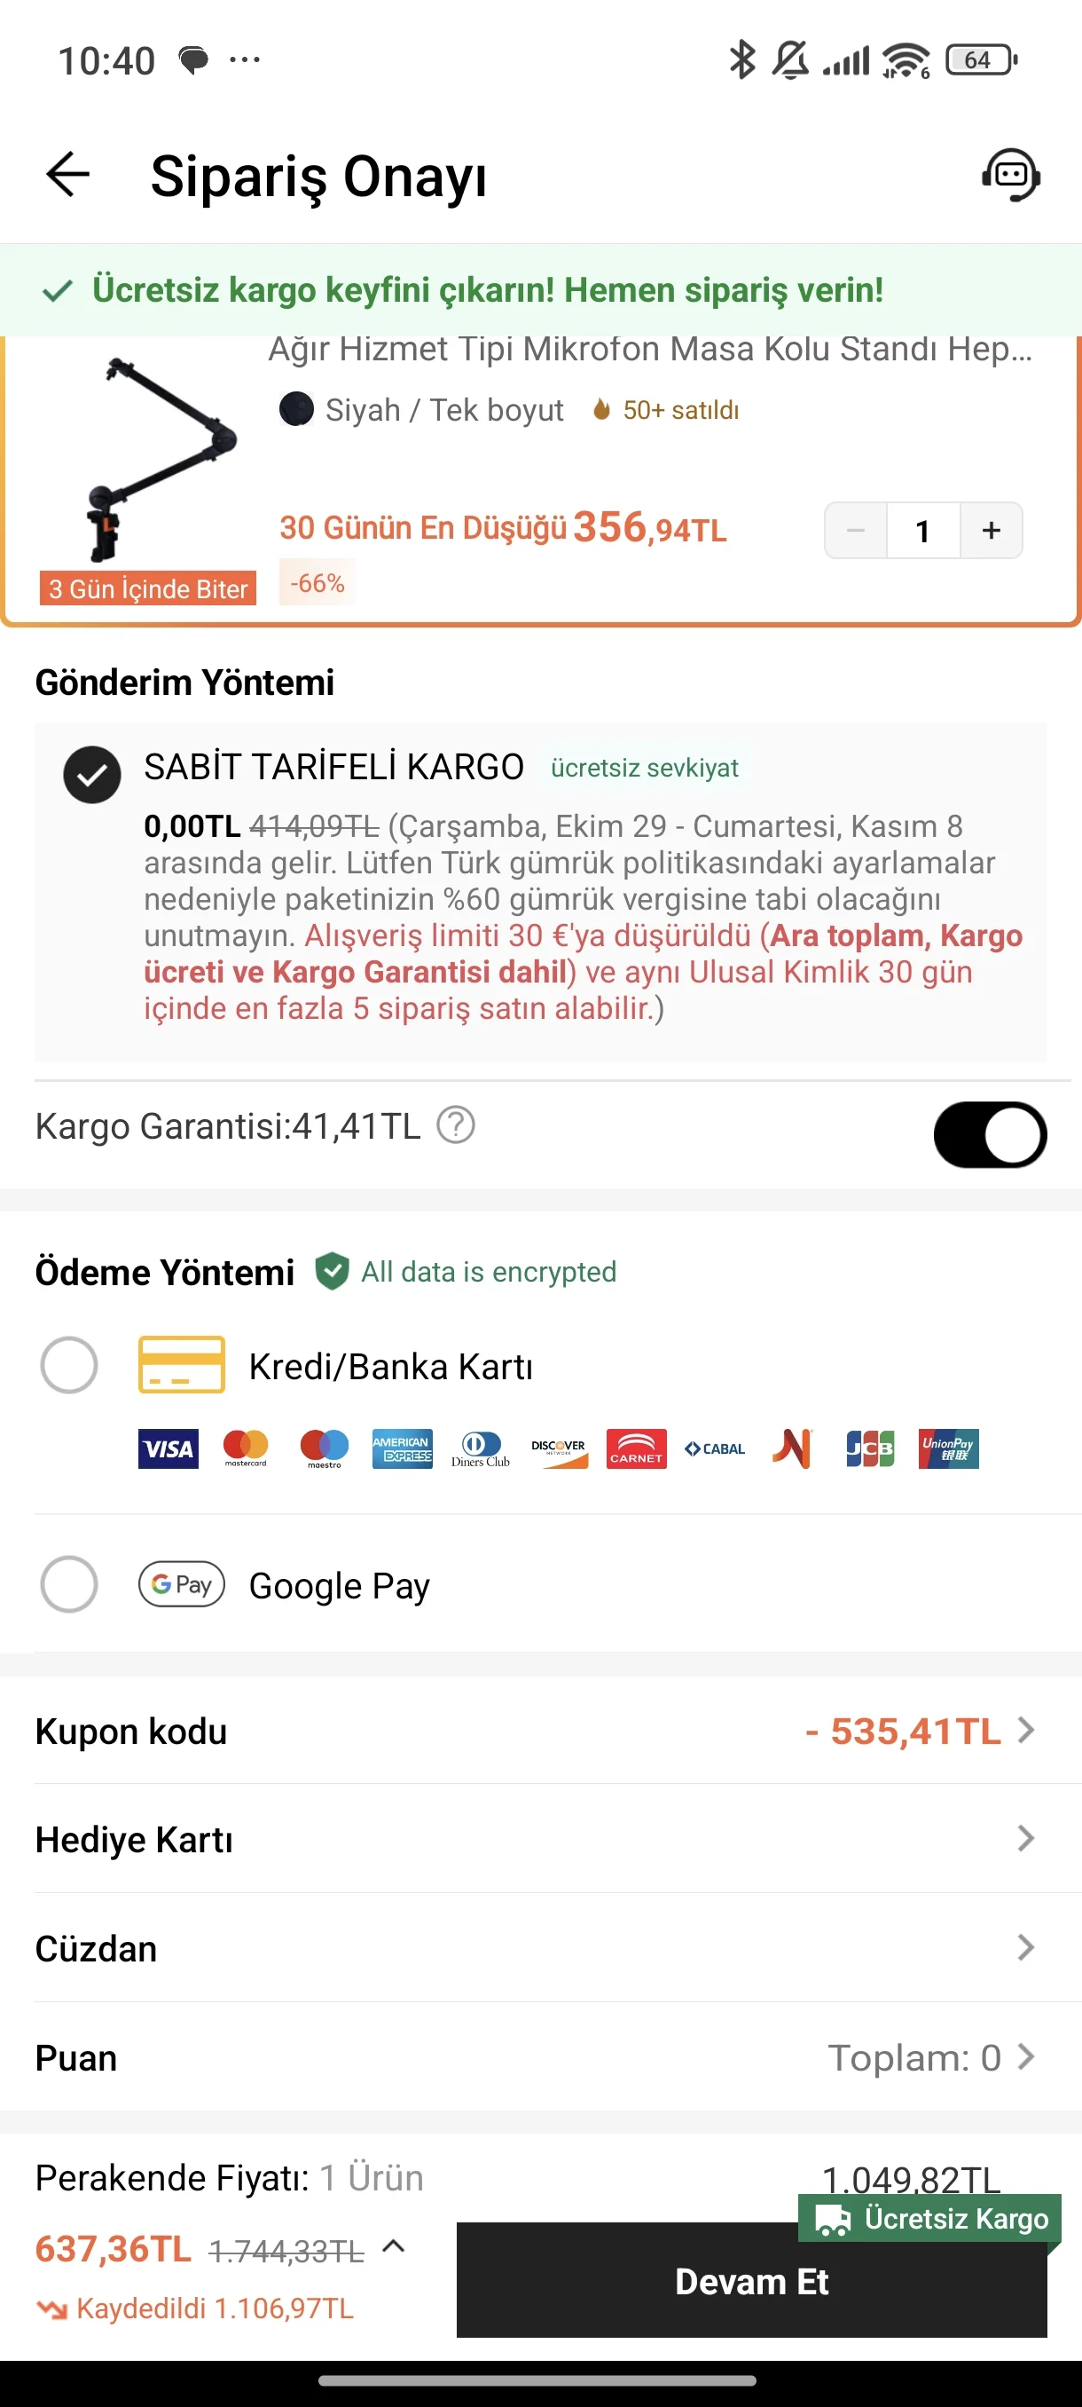
Task: Select Google Pay radio button
Action: (69, 1585)
